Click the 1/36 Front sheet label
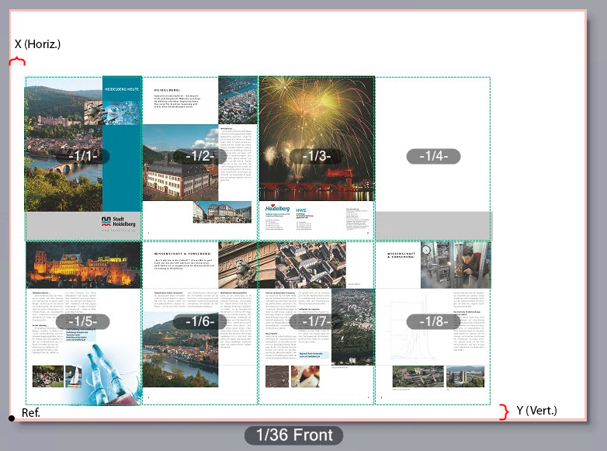607x451 pixels. point(294,435)
